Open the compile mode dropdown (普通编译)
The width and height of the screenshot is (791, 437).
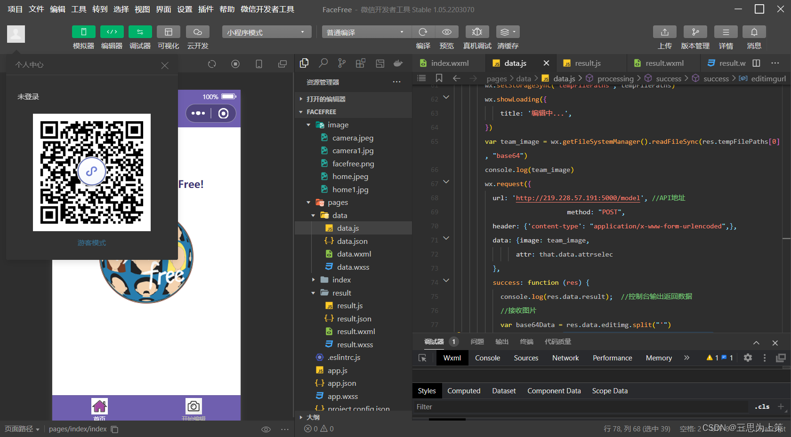tap(366, 32)
